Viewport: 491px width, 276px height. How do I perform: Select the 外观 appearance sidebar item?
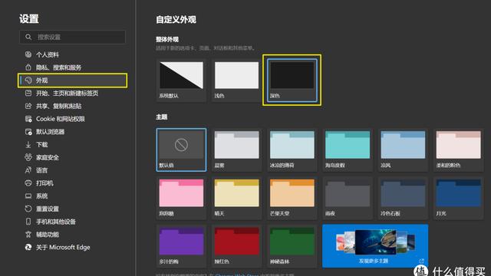coord(72,80)
